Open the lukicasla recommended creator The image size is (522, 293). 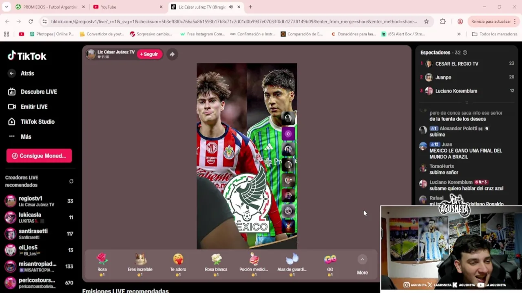[x=39, y=217]
